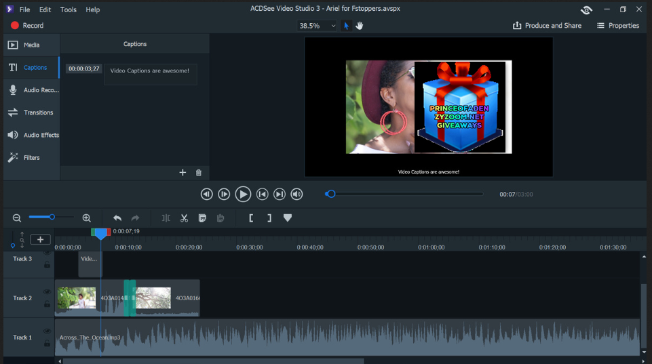Viewport: 652px width, 364px height.
Task: Open the preview zoom percentage dropdown
Action: coord(317,25)
